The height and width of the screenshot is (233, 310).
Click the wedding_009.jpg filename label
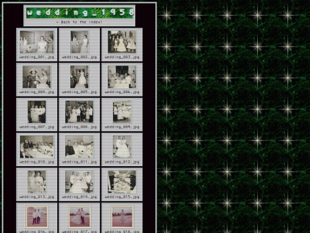122,127
